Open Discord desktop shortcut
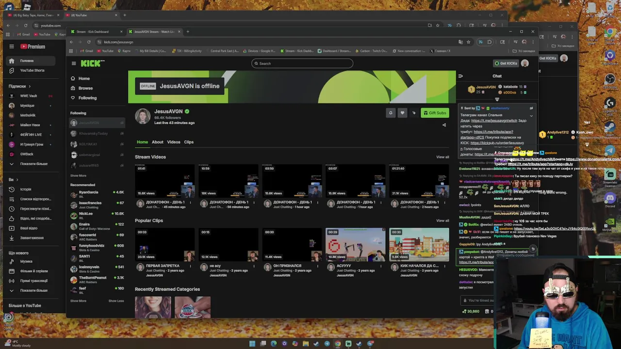This screenshot has width=621, height=349. coord(610,199)
